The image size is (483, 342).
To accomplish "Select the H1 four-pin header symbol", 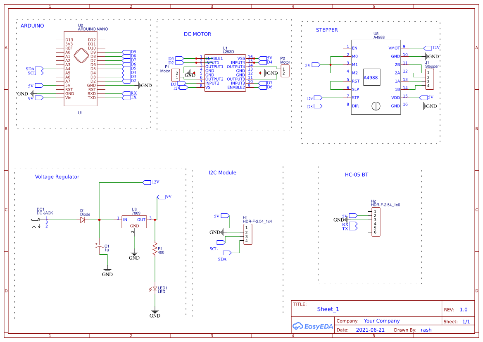I will pyautogui.click(x=247, y=234).
